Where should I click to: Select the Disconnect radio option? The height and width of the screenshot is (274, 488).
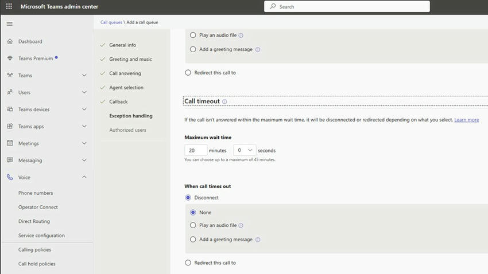[x=188, y=198]
